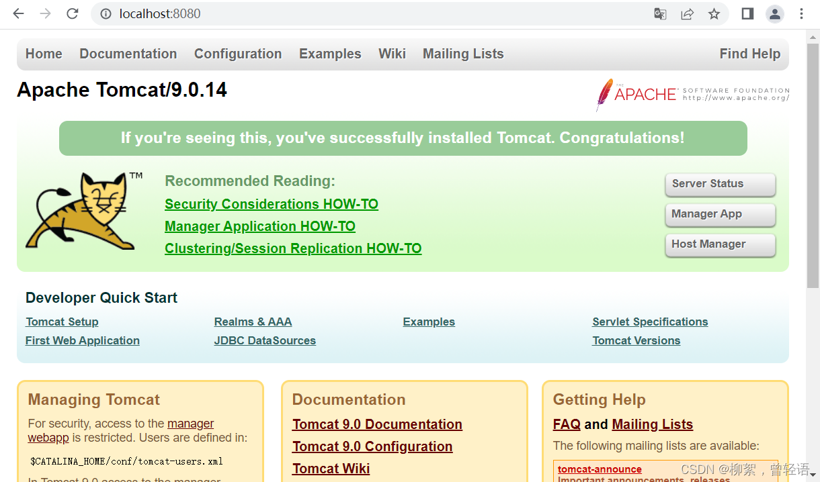Click the Tomcat cat logo image
The height and width of the screenshot is (482, 820).
84,211
